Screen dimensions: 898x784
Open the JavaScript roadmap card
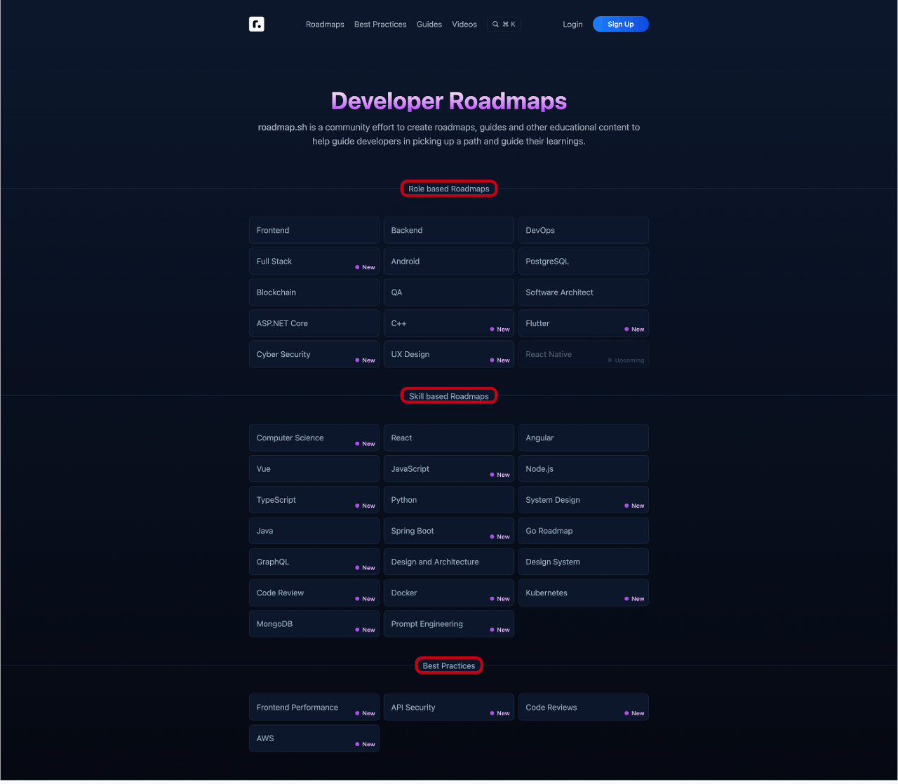click(x=449, y=468)
